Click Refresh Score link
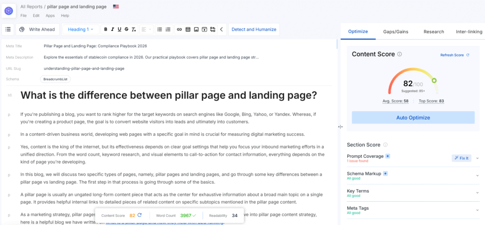The width and height of the screenshot is (485, 225). pos(455,55)
